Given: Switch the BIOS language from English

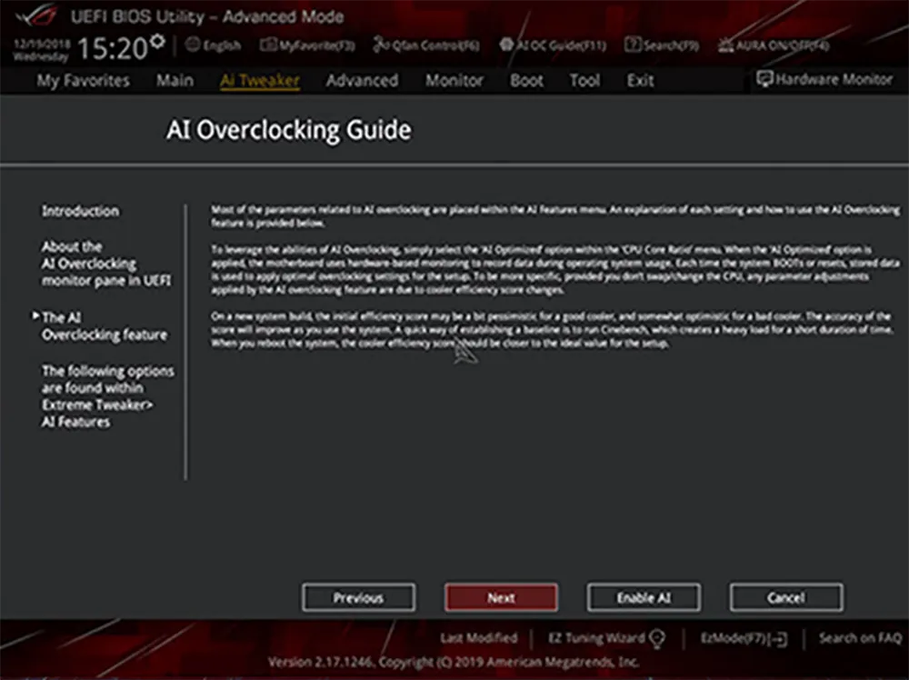Looking at the screenshot, I should (215, 43).
